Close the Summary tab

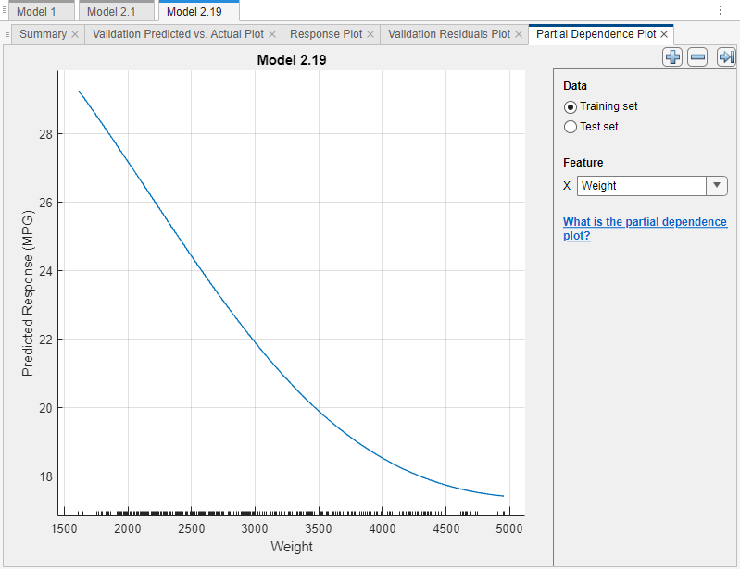point(75,34)
